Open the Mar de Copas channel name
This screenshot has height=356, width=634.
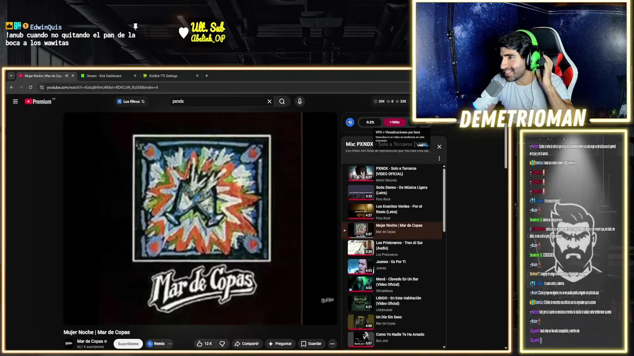[x=90, y=341]
